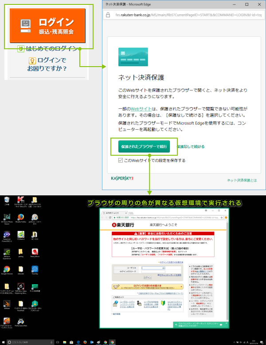Open the ネット決済保護とは link
This screenshot has width=266, height=345.
coord(242,180)
